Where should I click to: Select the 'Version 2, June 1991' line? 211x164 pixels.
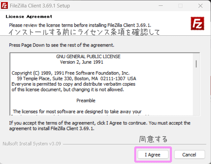pyautogui.click(x=82, y=62)
